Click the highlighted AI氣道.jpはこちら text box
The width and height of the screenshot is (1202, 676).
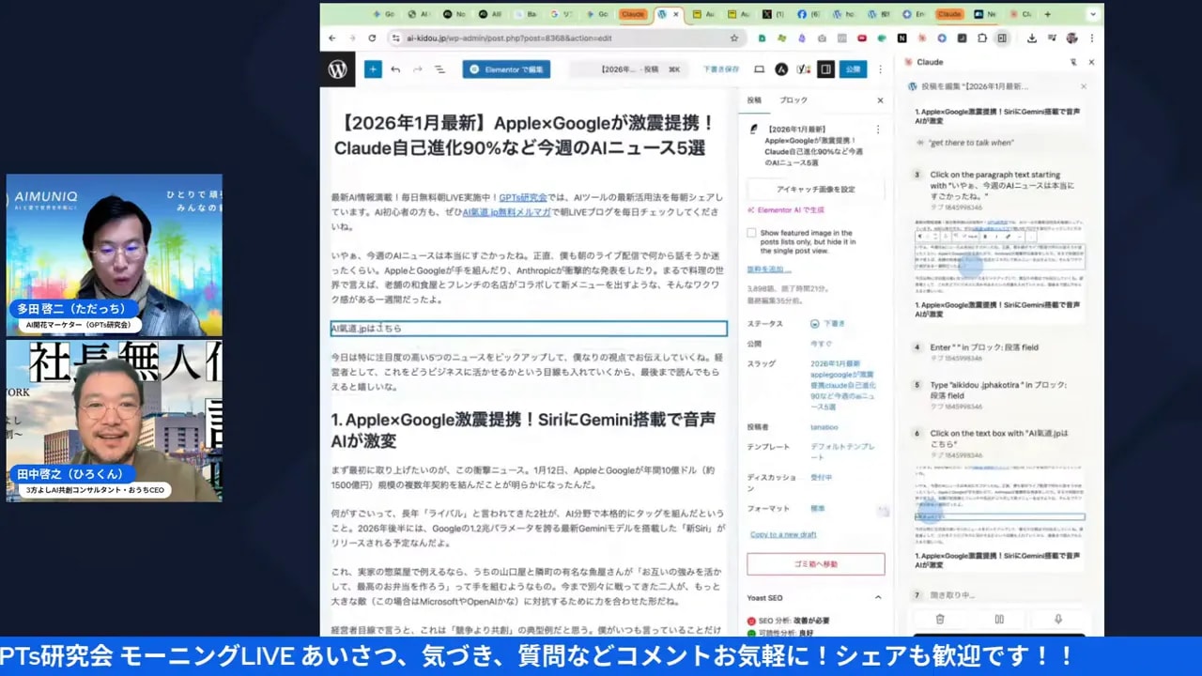coord(526,328)
